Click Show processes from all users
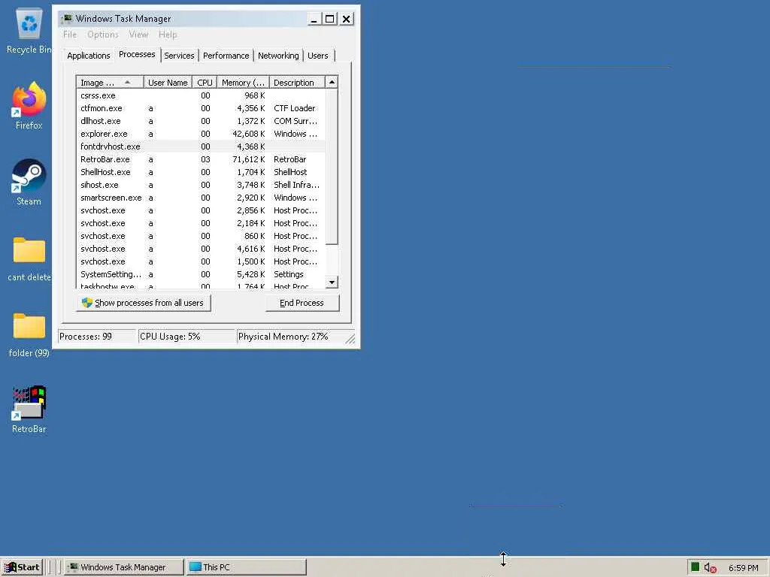The image size is (770, 577). coord(144,303)
